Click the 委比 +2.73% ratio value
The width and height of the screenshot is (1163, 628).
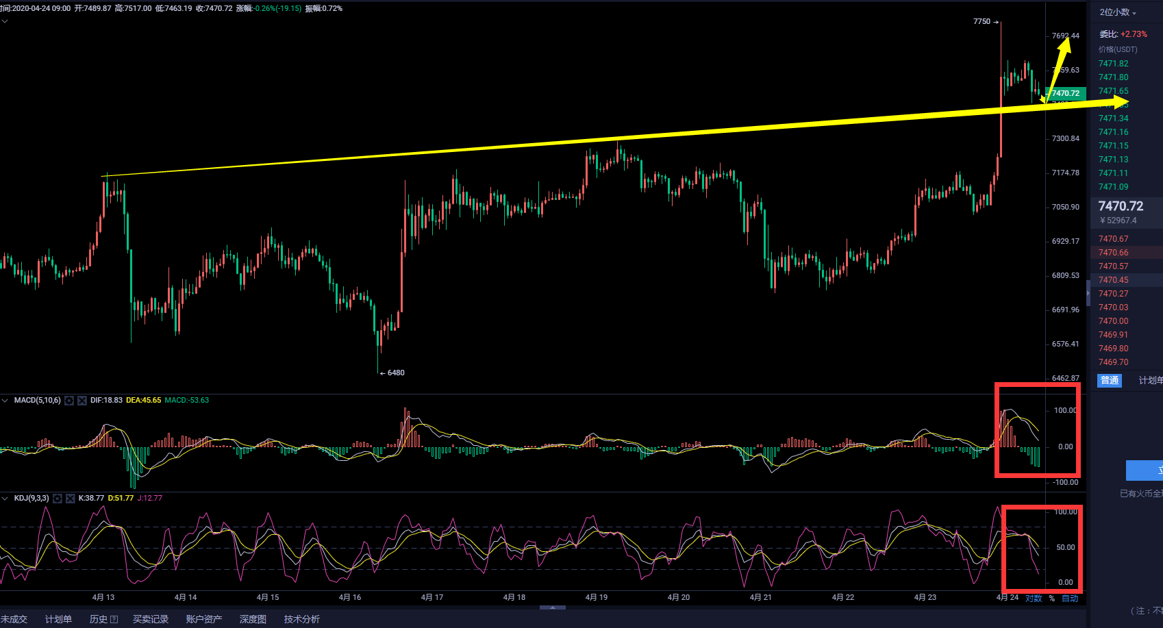[1134, 34]
